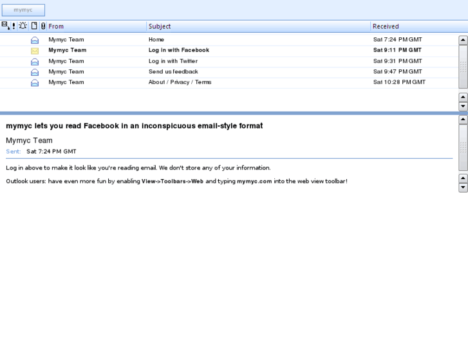
Task: Sort messages by Received column
Action: click(386, 26)
